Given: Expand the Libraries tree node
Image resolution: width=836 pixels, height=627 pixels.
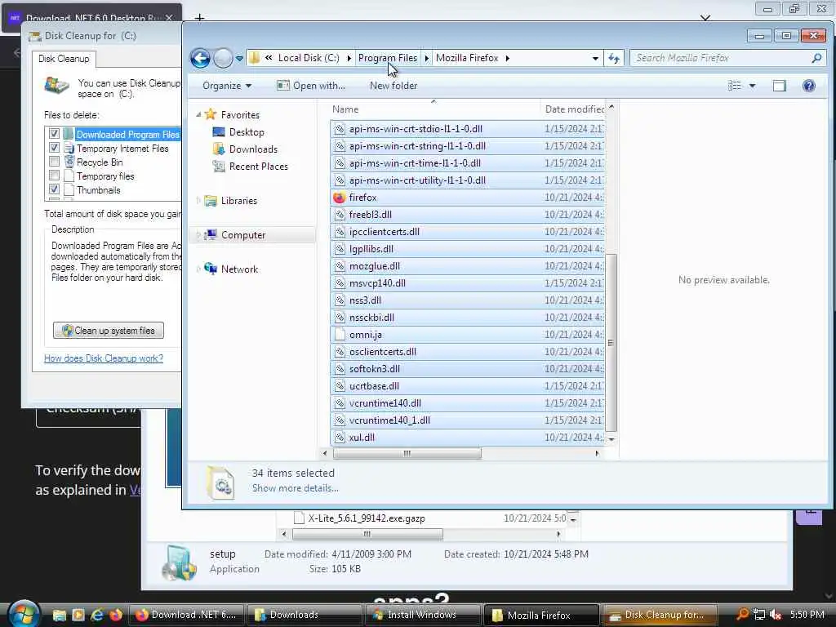Looking at the screenshot, I should [x=198, y=201].
